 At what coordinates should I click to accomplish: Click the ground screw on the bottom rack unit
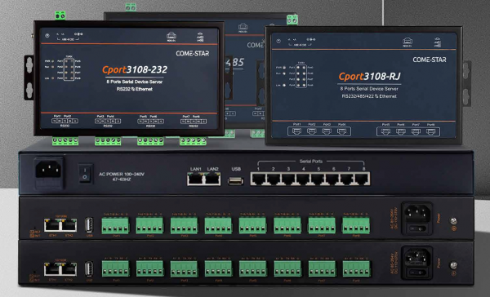point(453,265)
